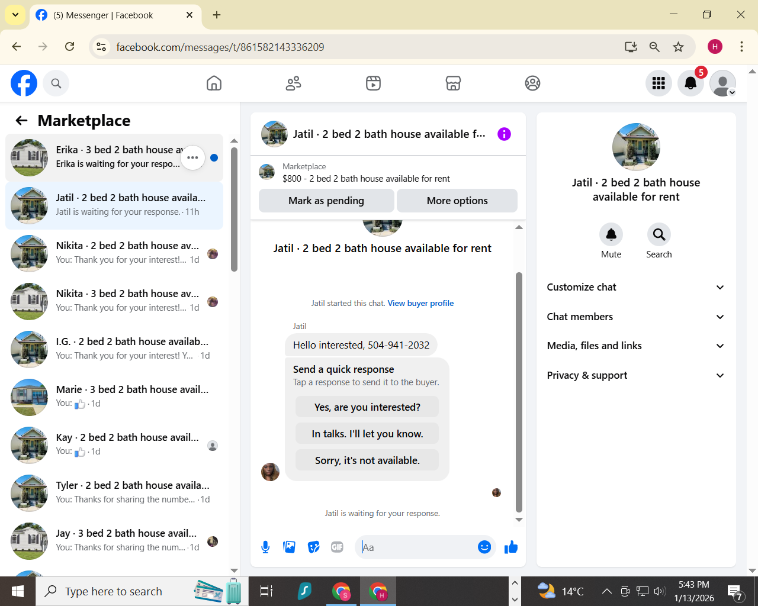Send quick response 'In talks. I'll let you know.'
The width and height of the screenshot is (758, 606).
[x=367, y=434]
